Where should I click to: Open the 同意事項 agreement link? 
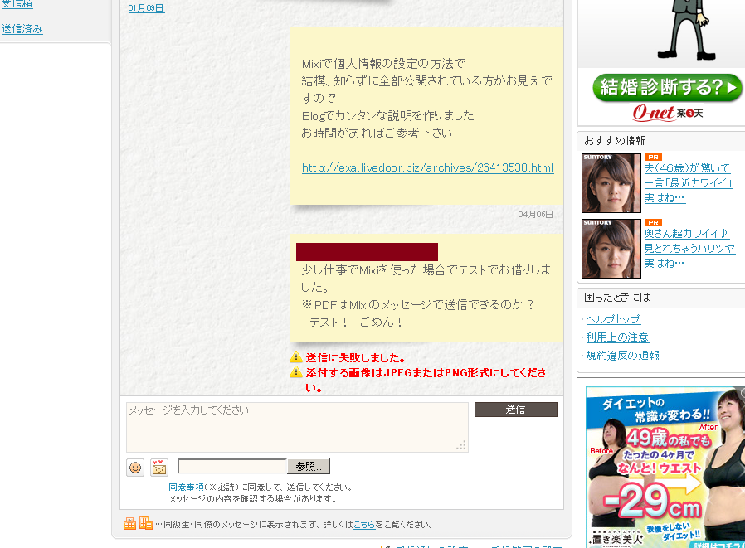coord(186,487)
